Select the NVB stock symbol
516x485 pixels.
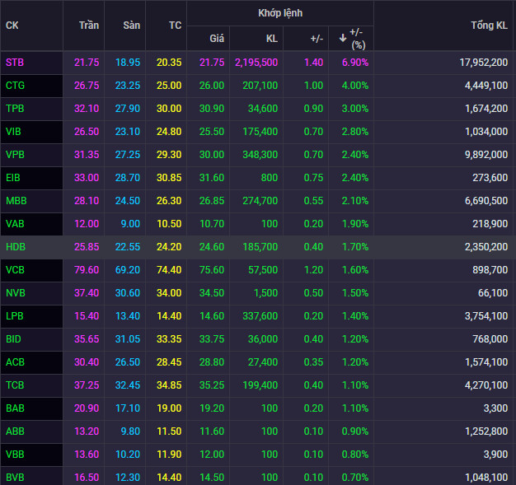coord(16,292)
